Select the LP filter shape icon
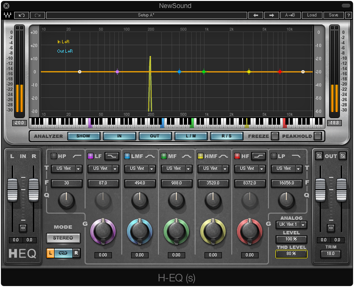Screen dimensions: 354x287 pos(296,156)
